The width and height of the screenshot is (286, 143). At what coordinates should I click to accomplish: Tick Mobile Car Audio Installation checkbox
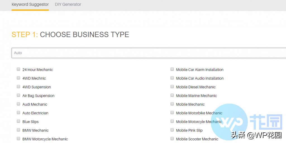tap(172, 78)
